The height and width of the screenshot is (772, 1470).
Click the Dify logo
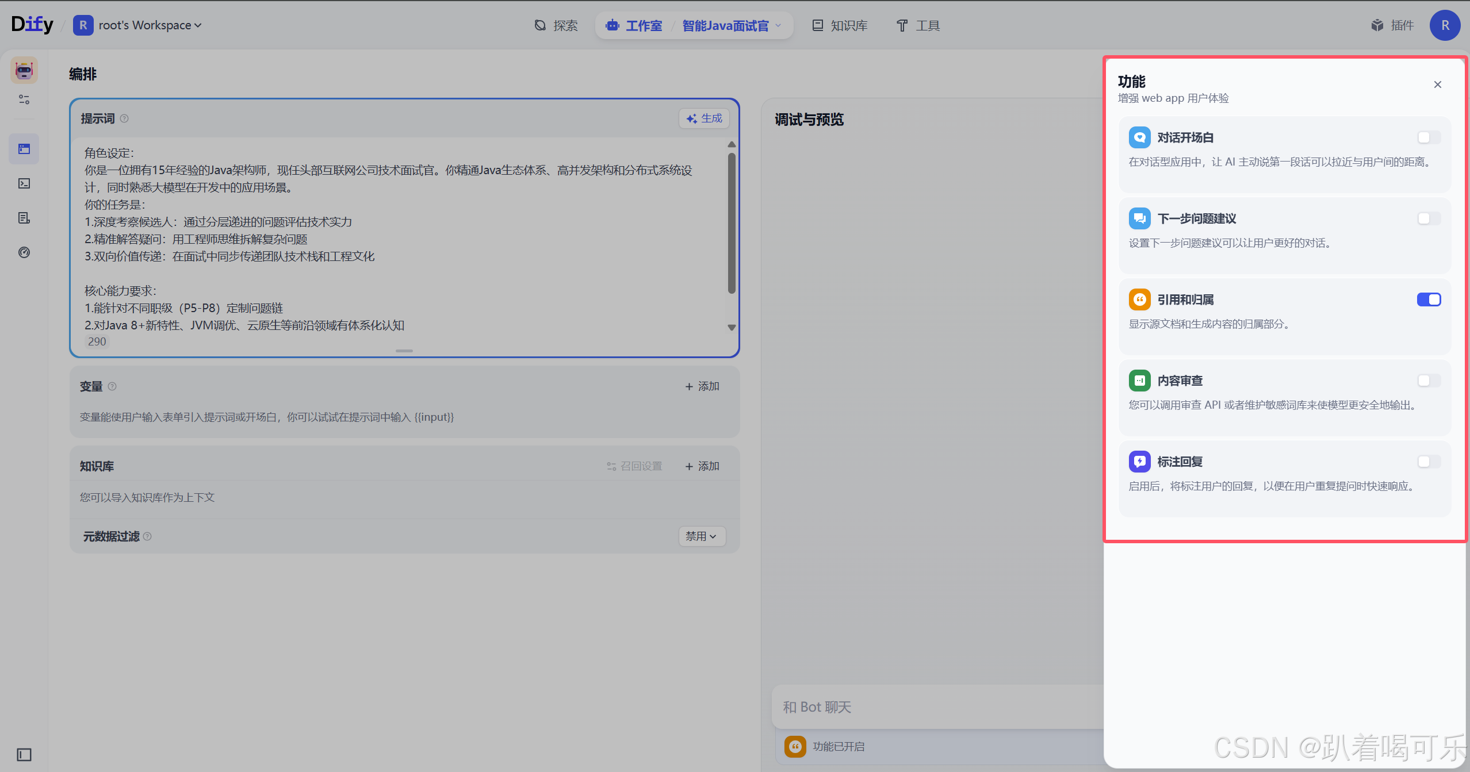point(32,25)
